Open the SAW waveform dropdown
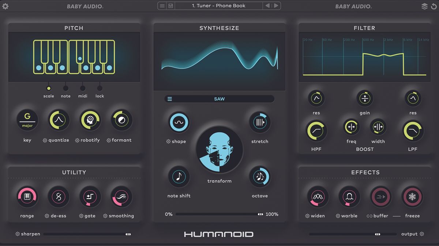 219,99
